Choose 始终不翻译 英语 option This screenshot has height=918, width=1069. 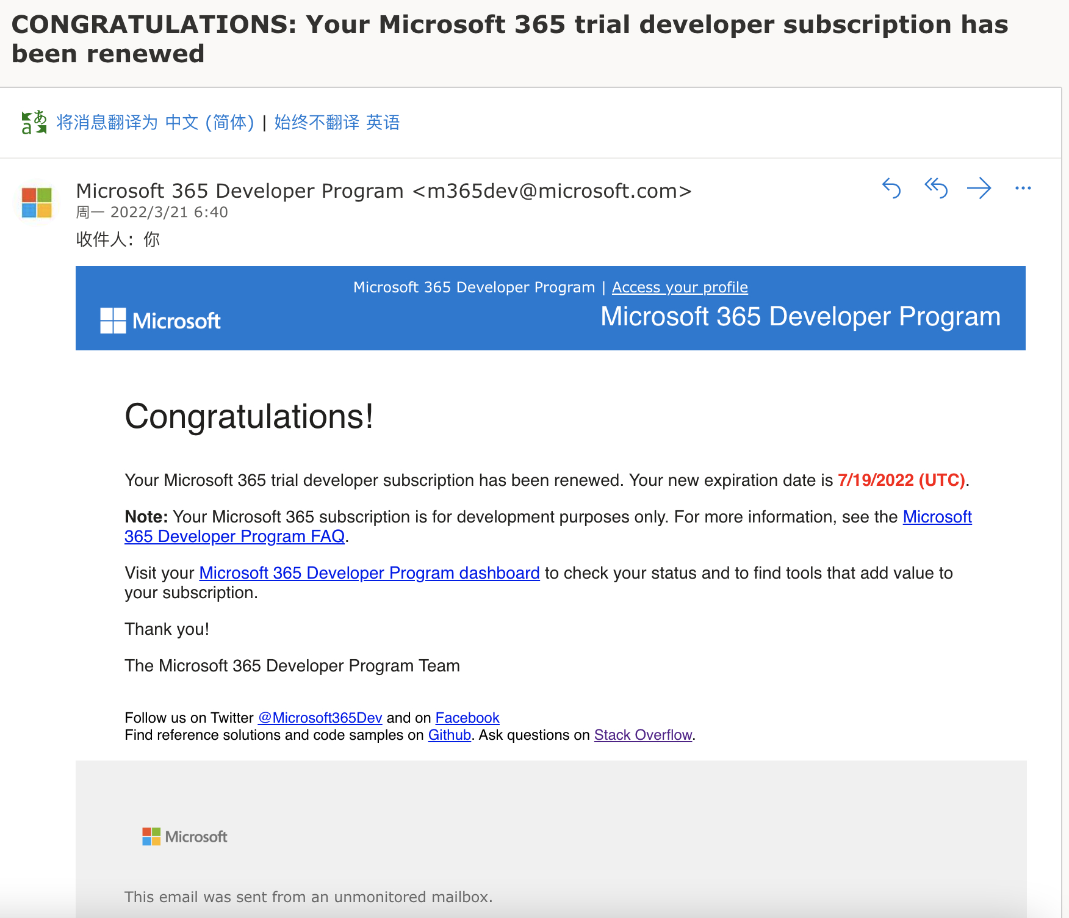point(337,122)
